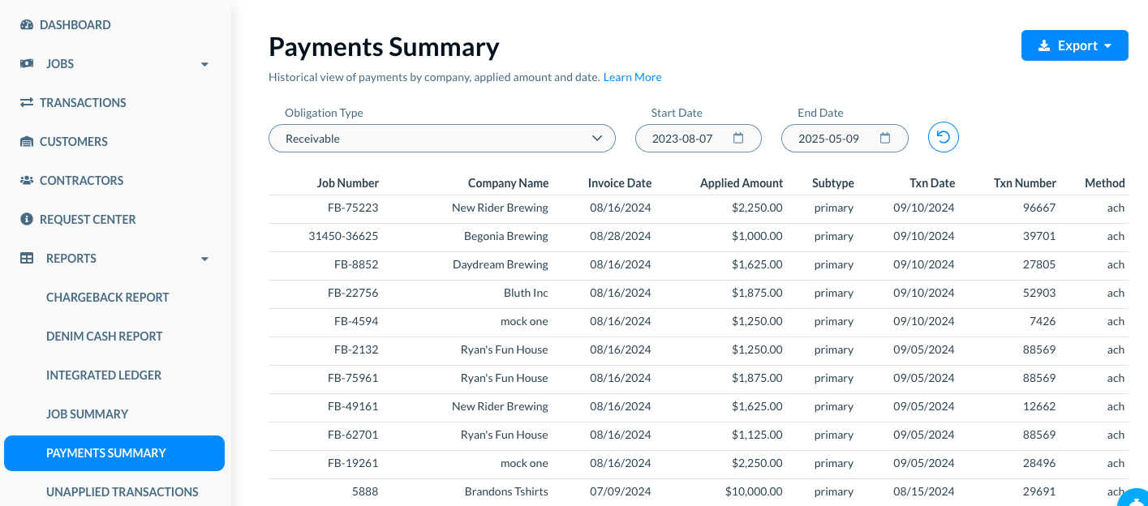Open the Customers page

point(74,142)
